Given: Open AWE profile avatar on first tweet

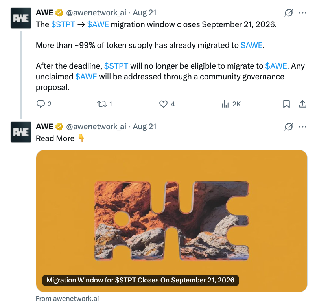Looking at the screenshot, I should (21, 18).
